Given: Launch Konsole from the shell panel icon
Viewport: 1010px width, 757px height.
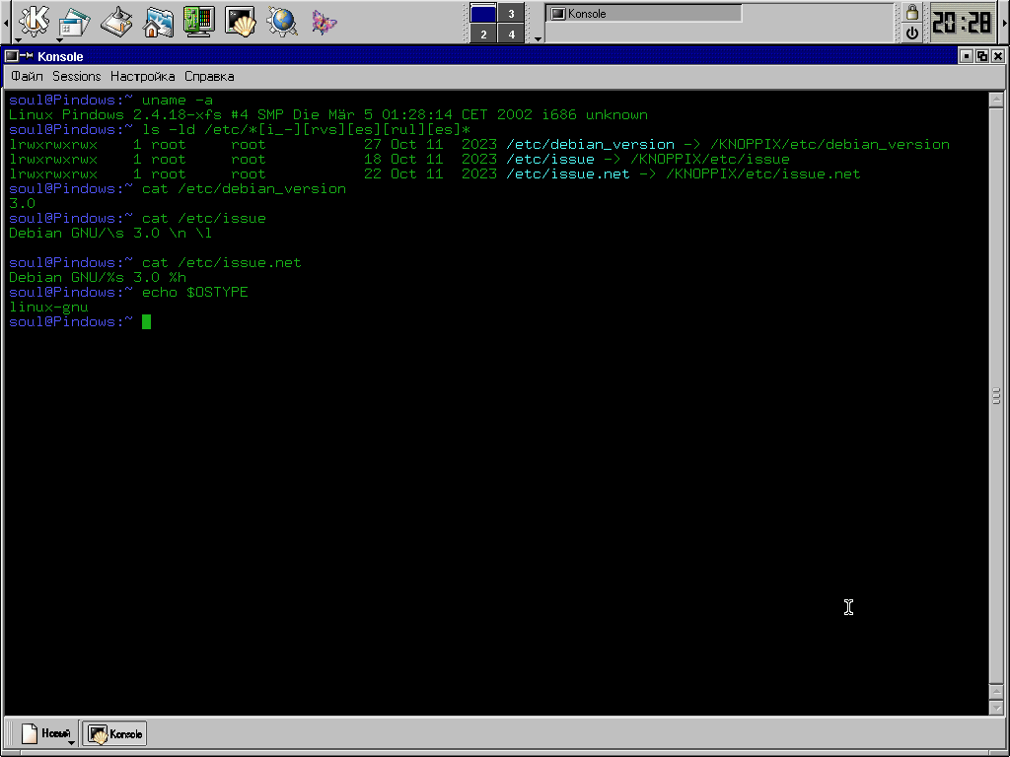Looking at the screenshot, I should point(240,22).
